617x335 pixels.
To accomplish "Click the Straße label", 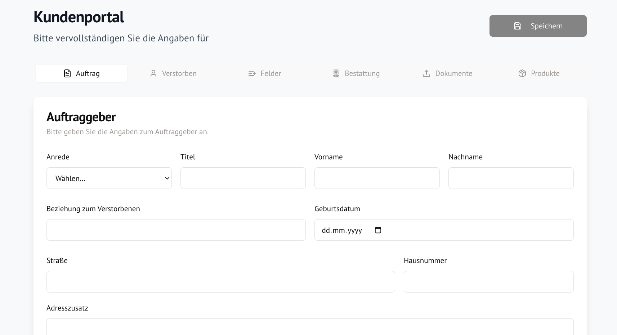I will pos(57,261).
